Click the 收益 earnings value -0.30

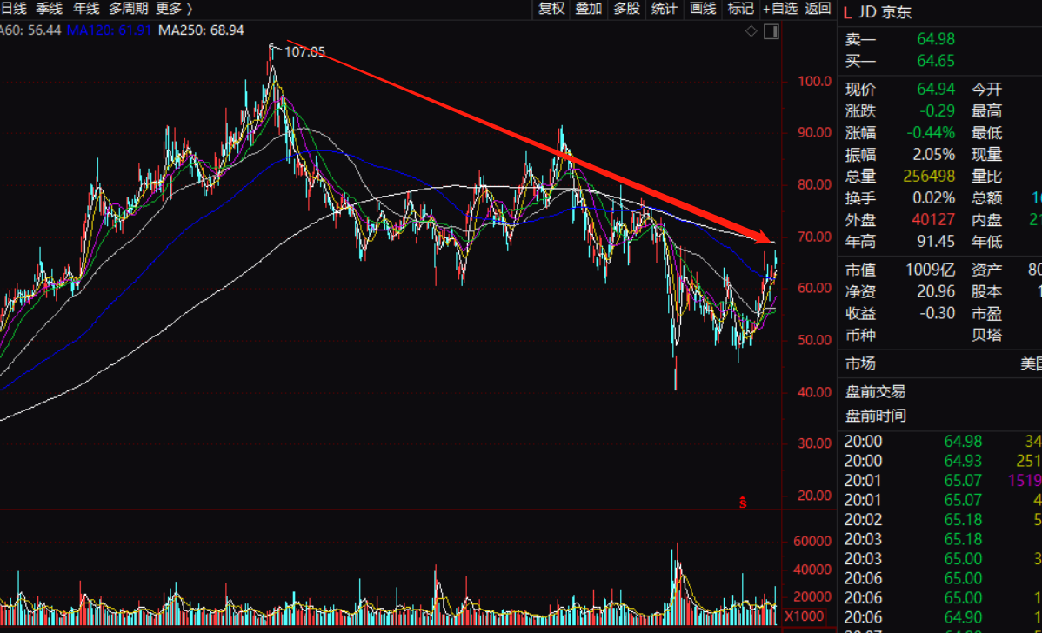point(937,313)
